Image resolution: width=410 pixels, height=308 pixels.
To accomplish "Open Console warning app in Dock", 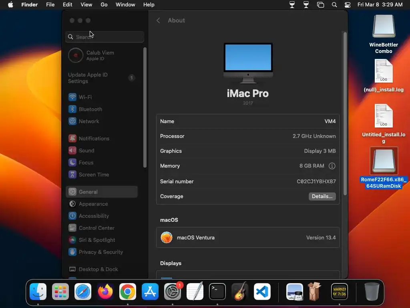I will 340,292.
